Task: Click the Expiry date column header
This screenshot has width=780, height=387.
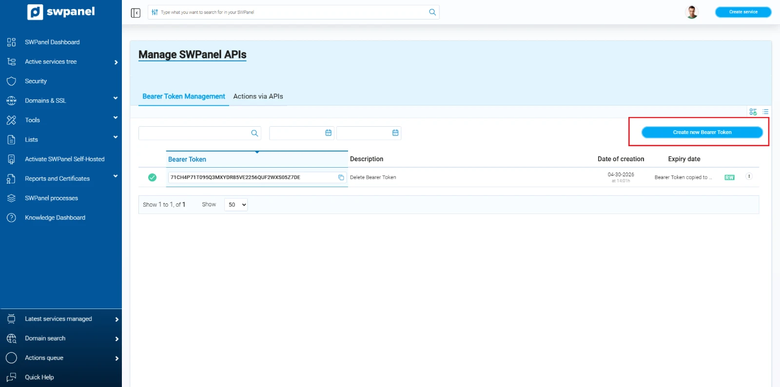Action: tap(684, 159)
